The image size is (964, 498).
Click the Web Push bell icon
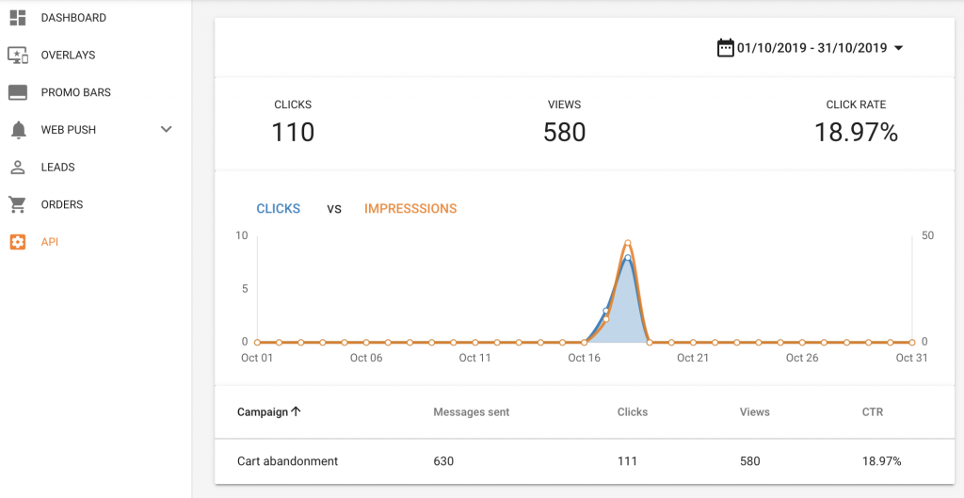pos(19,130)
